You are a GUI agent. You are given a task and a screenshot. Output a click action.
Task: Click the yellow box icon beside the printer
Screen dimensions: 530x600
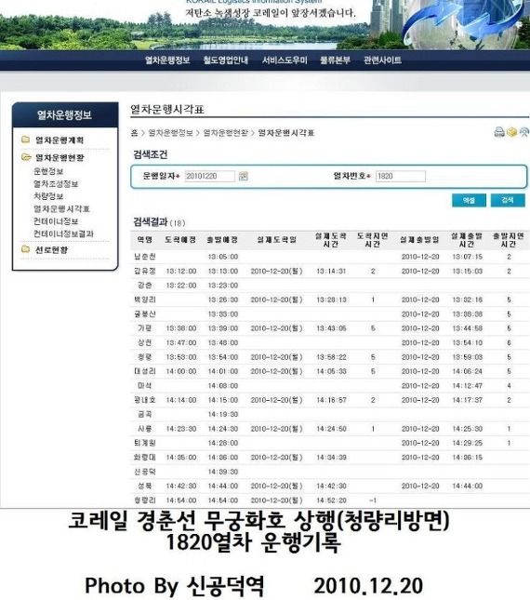(x=511, y=132)
